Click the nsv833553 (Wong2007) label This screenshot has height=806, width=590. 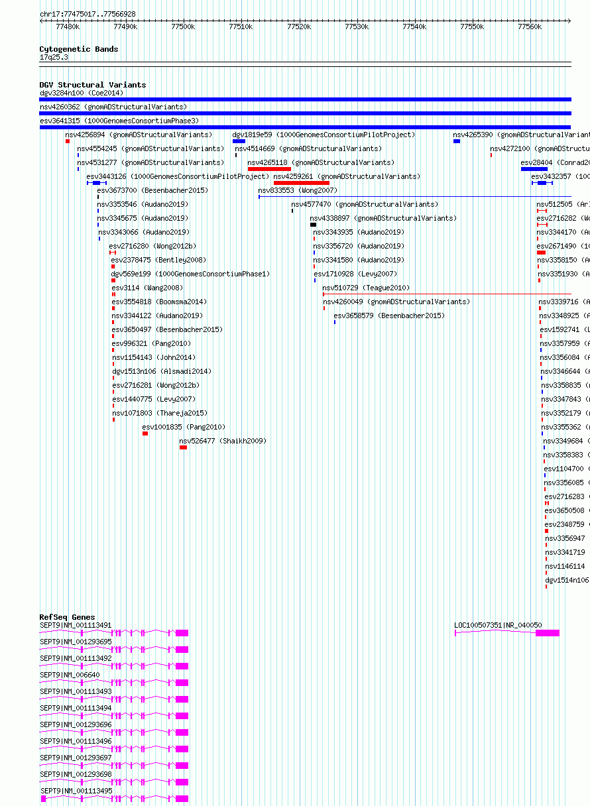pyautogui.click(x=298, y=190)
